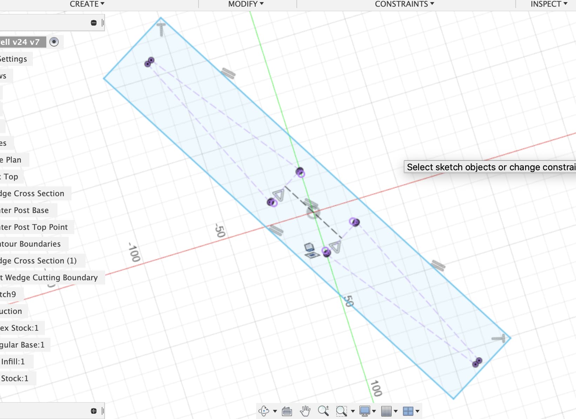Open the MODIFY dropdown menu
Image resolution: width=576 pixels, height=419 pixels.
246,4
